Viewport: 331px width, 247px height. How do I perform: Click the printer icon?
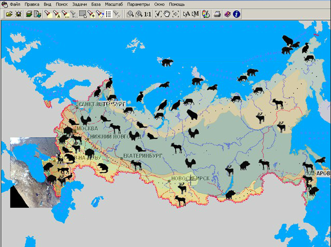[218, 14]
